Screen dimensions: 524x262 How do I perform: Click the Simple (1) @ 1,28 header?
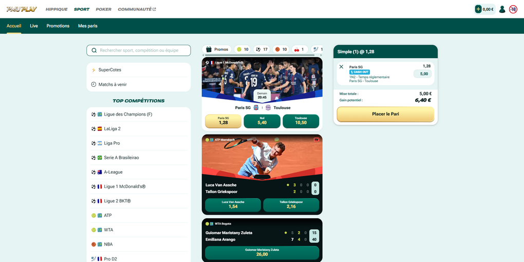385,52
